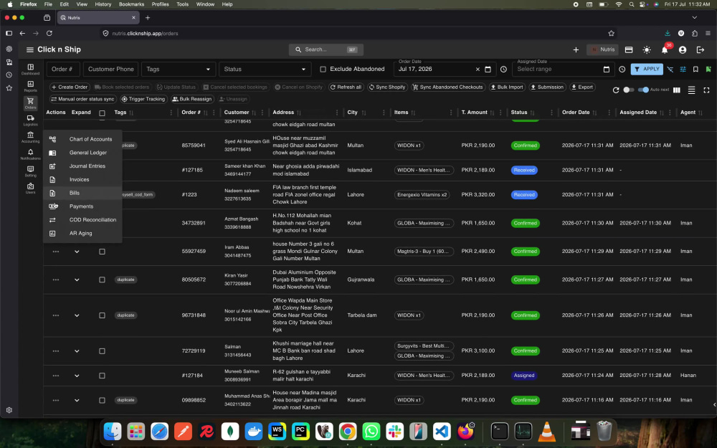Click the plus icon in the app header
Screen dimensions: 717x448
click(x=576, y=50)
